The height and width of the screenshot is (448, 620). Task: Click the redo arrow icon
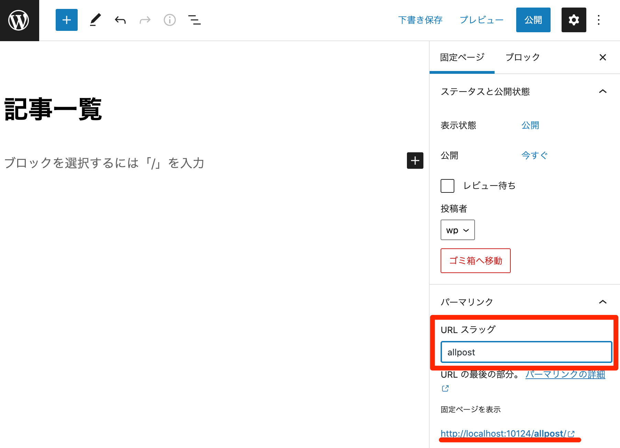[145, 20]
